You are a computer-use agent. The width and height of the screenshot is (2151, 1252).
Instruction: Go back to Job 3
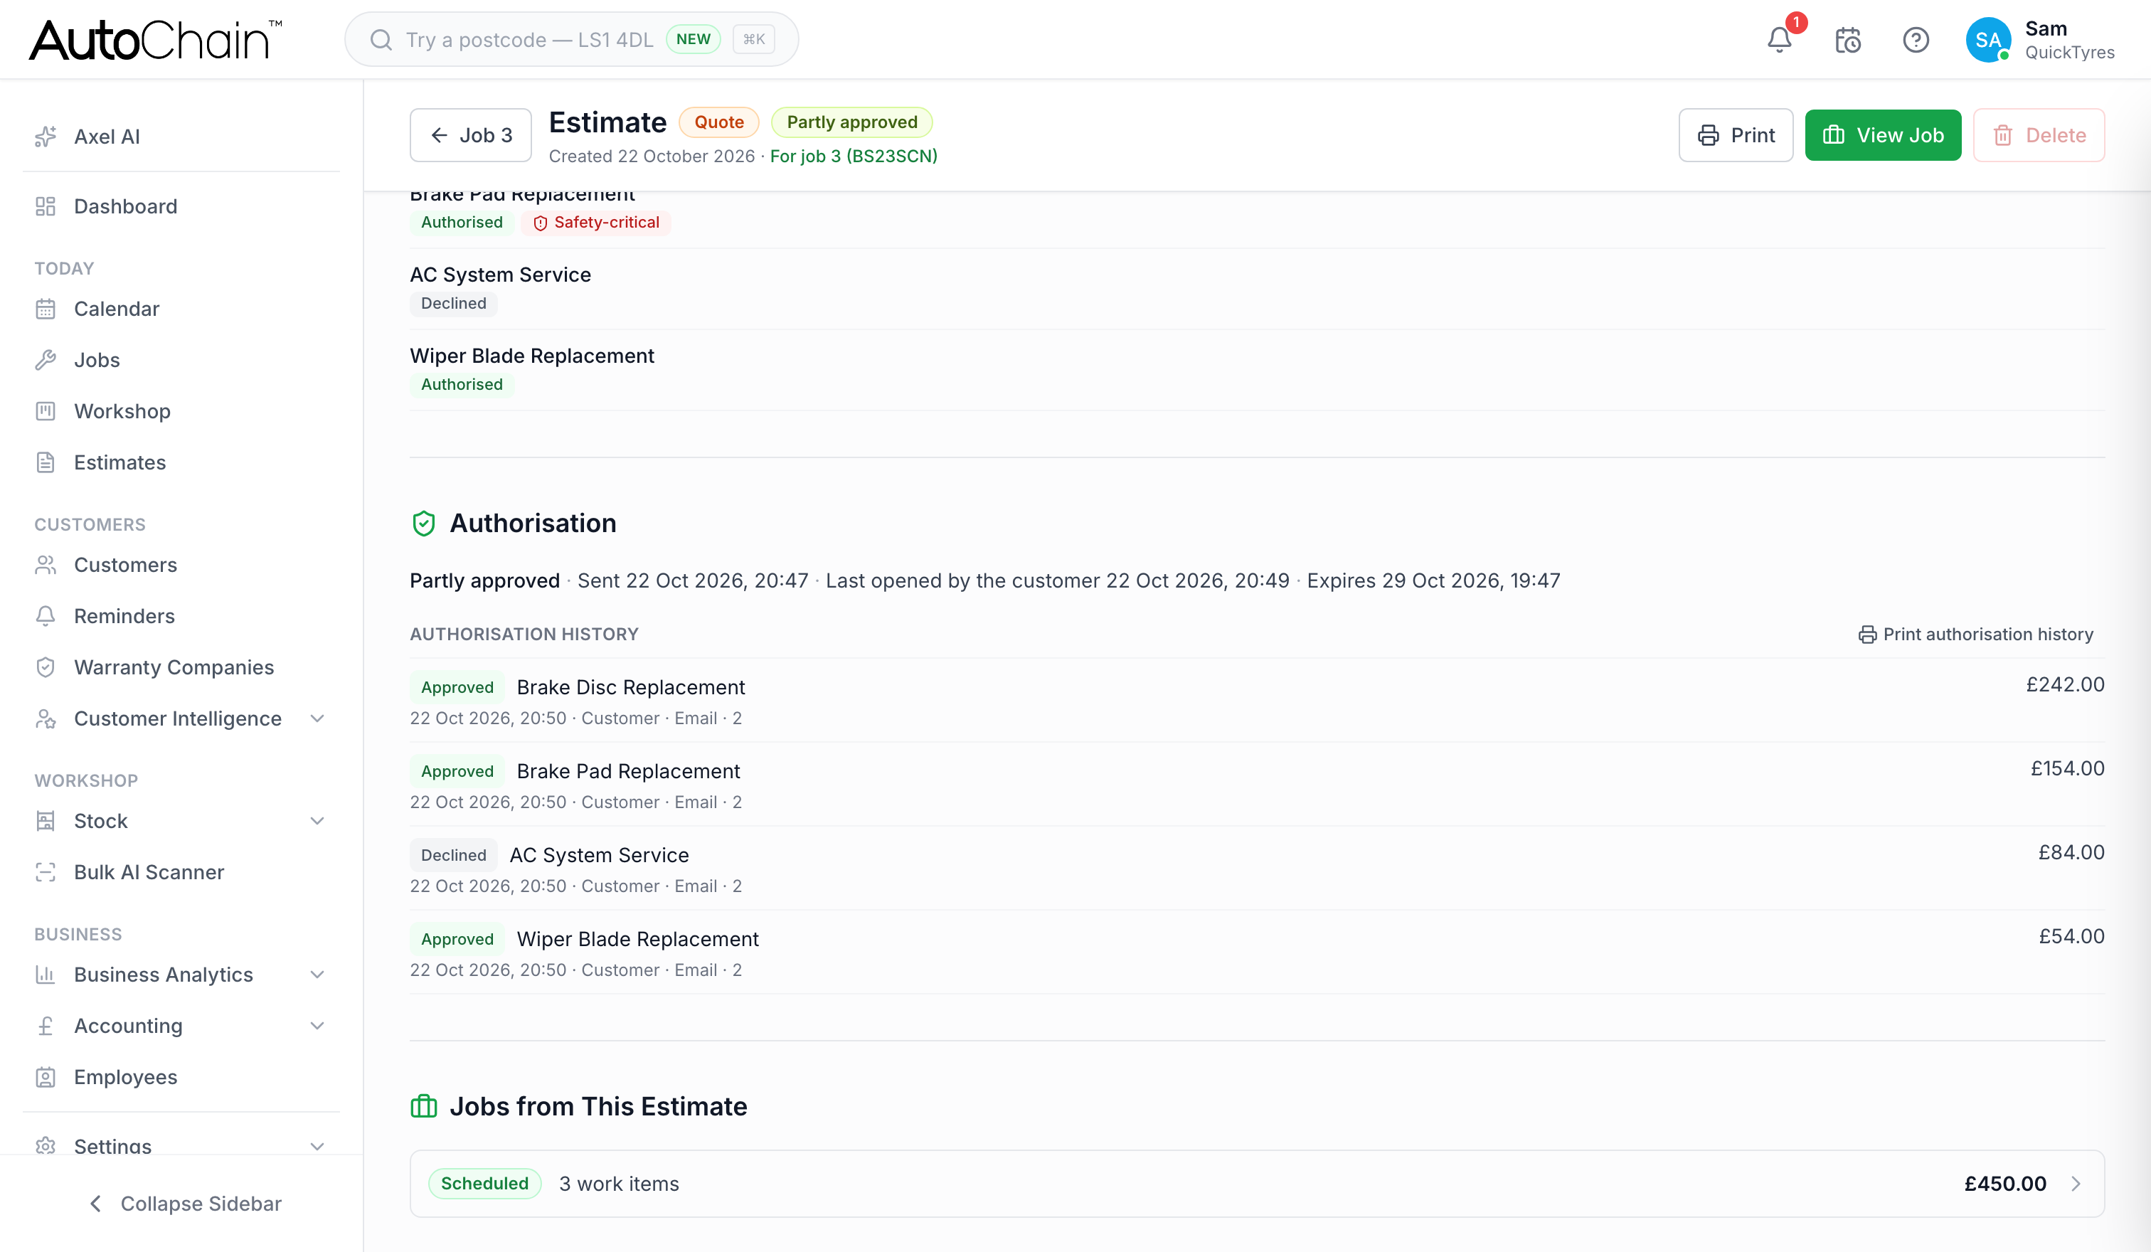(x=470, y=135)
